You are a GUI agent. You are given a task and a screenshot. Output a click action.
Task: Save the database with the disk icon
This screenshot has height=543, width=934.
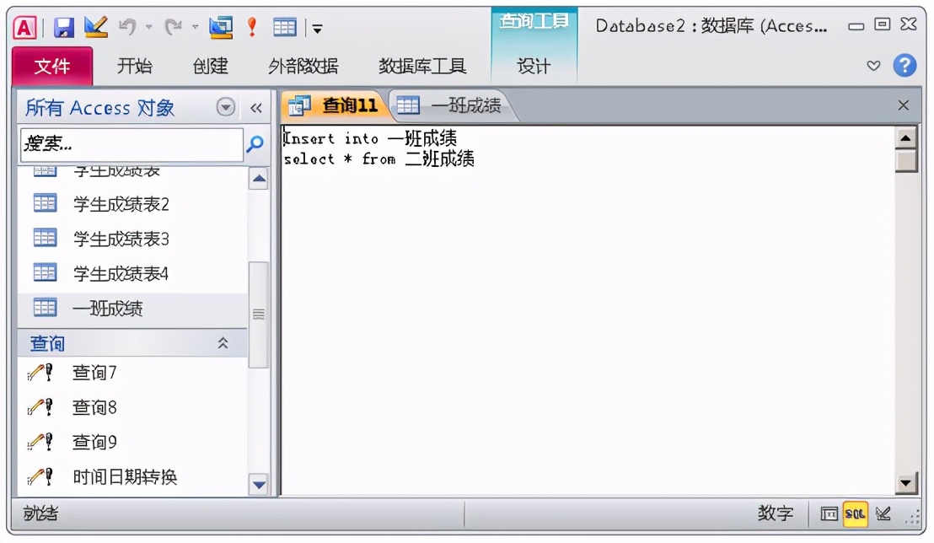pyautogui.click(x=62, y=26)
